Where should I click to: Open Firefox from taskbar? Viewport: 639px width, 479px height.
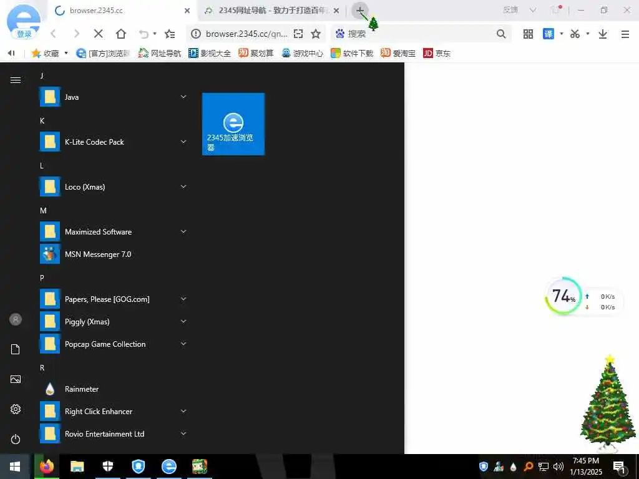tap(47, 467)
